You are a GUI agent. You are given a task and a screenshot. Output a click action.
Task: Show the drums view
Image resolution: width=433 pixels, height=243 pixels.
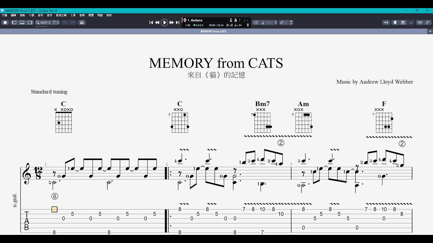(x=411, y=23)
